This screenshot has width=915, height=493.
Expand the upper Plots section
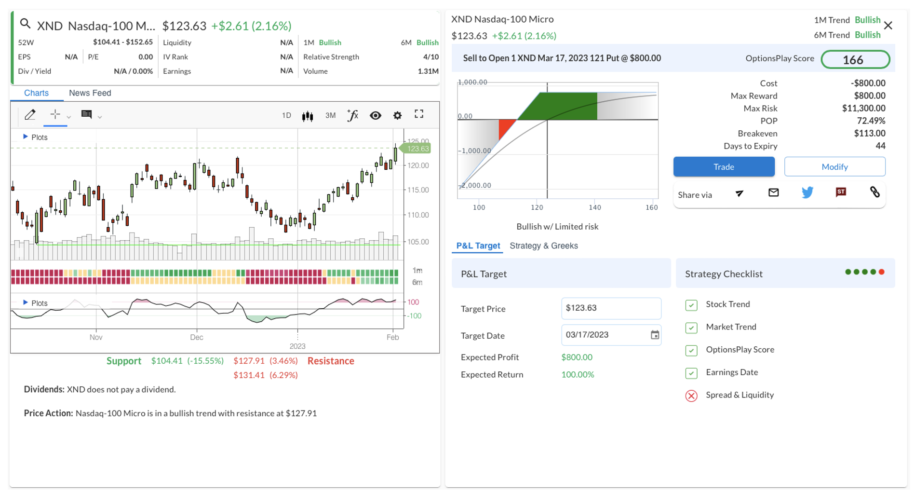click(35, 137)
